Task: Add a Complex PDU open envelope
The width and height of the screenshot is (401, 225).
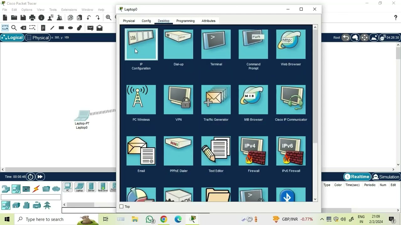Action: pyautogui.click(x=99, y=28)
